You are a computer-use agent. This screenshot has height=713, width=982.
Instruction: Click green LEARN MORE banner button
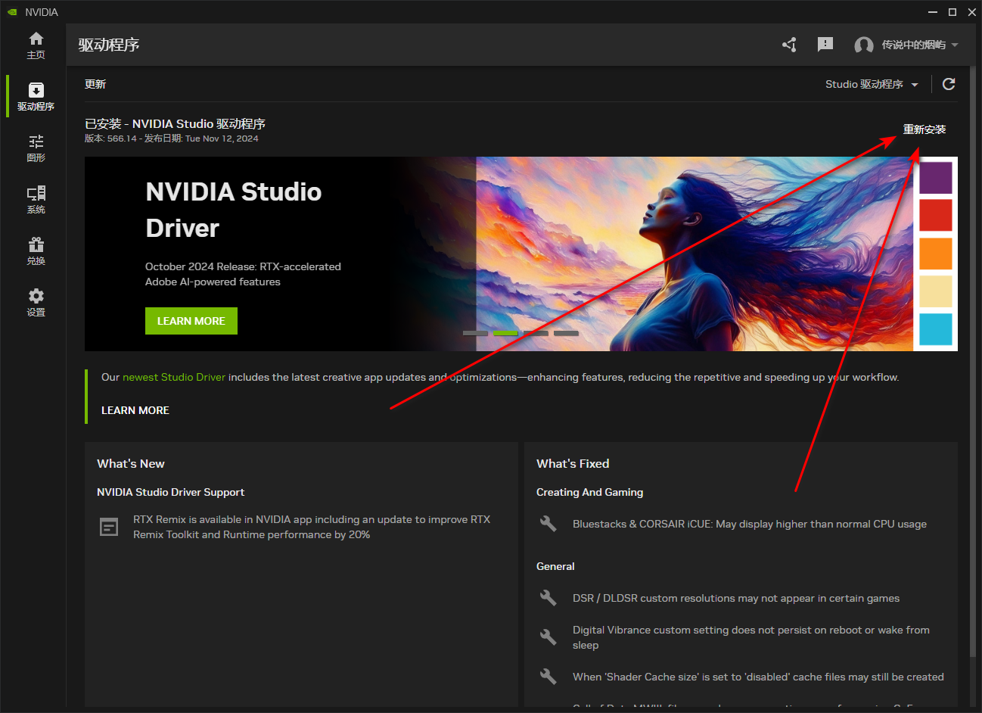pyautogui.click(x=191, y=321)
